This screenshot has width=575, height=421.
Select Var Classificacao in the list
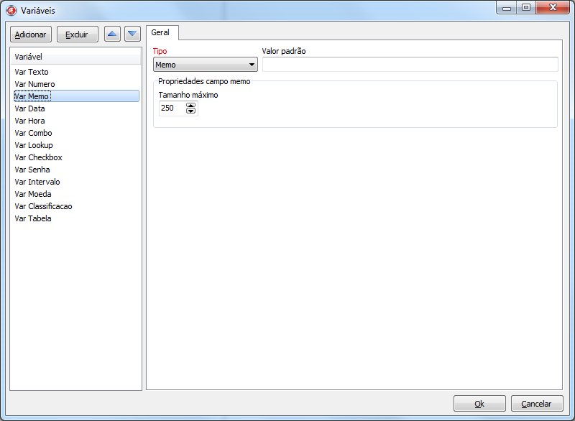tap(43, 206)
